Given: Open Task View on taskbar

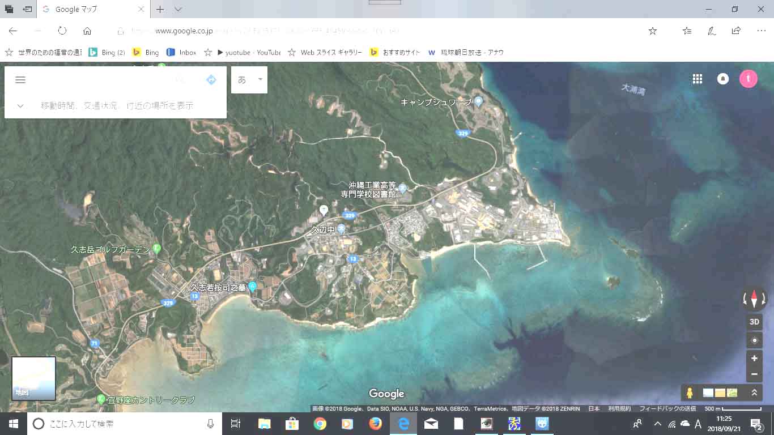Looking at the screenshot, I should (x=236, y=423).
